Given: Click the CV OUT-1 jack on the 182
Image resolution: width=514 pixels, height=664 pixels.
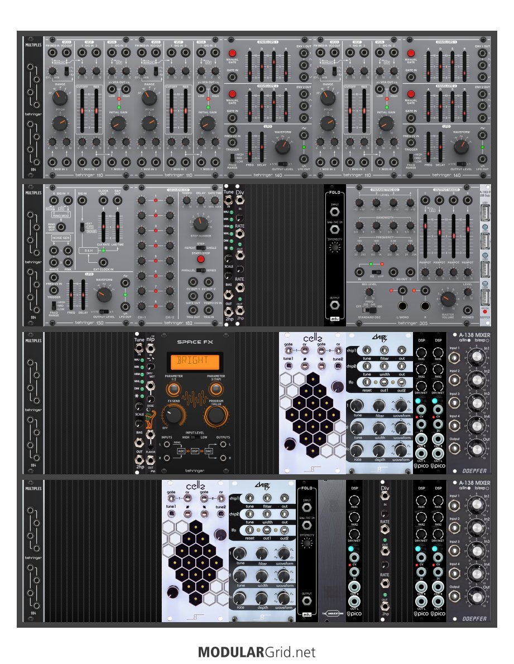Looking at the screenshot, I should pyautogui.click(x=193, y=282).
